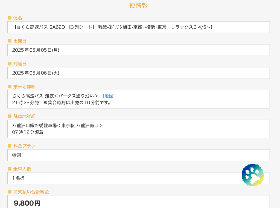280x208 pixels.
Task: Click the arrival date 2025年05月06日 field
Action: pos(138,73)
